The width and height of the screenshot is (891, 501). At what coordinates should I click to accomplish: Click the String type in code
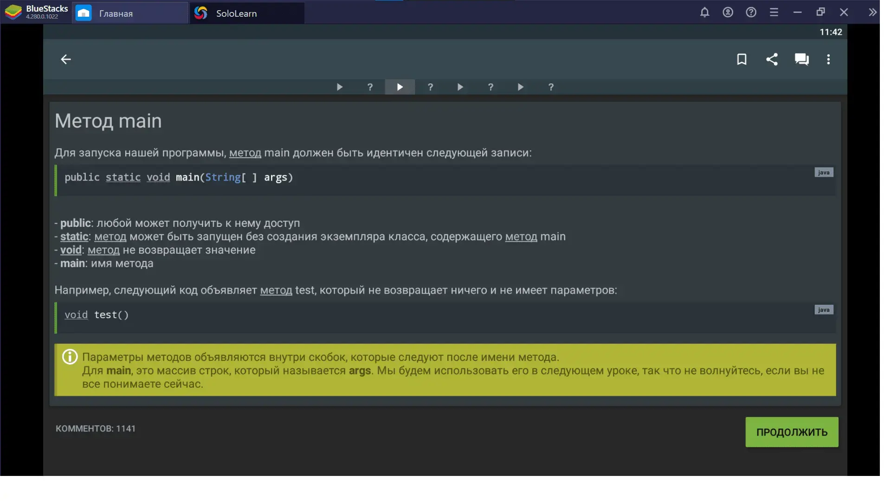(x=223, y=178)
